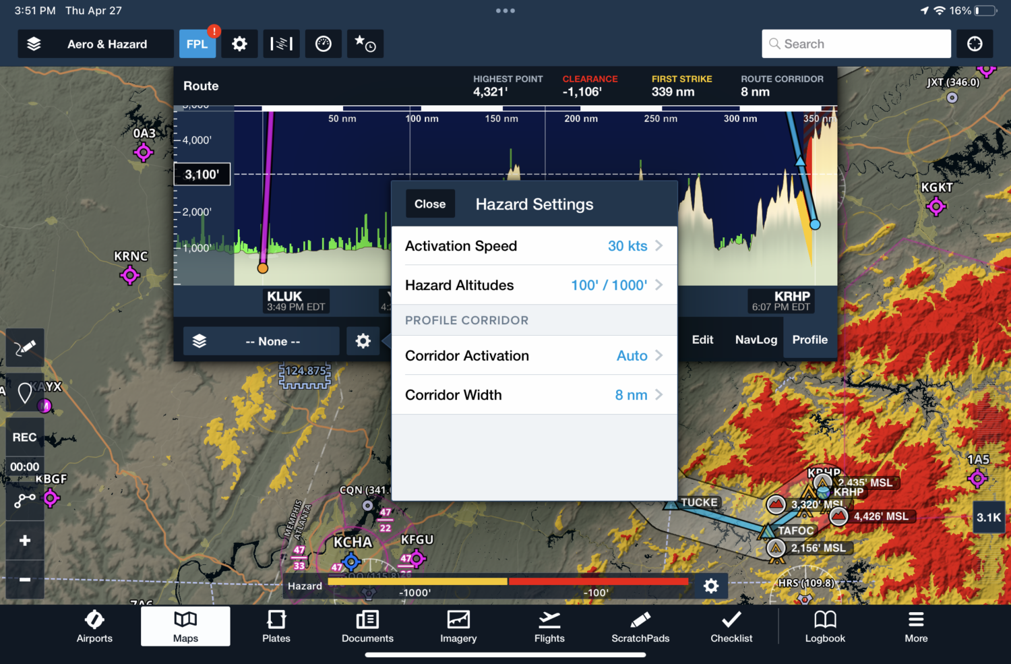Viewport: 1011px width, 664px height.
Task: Open the hazard bar settings gear
Action: coord(711,586)
